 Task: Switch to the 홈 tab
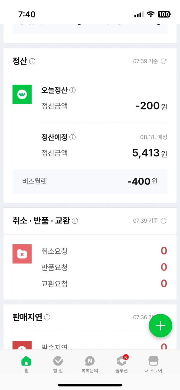[26, 364]
